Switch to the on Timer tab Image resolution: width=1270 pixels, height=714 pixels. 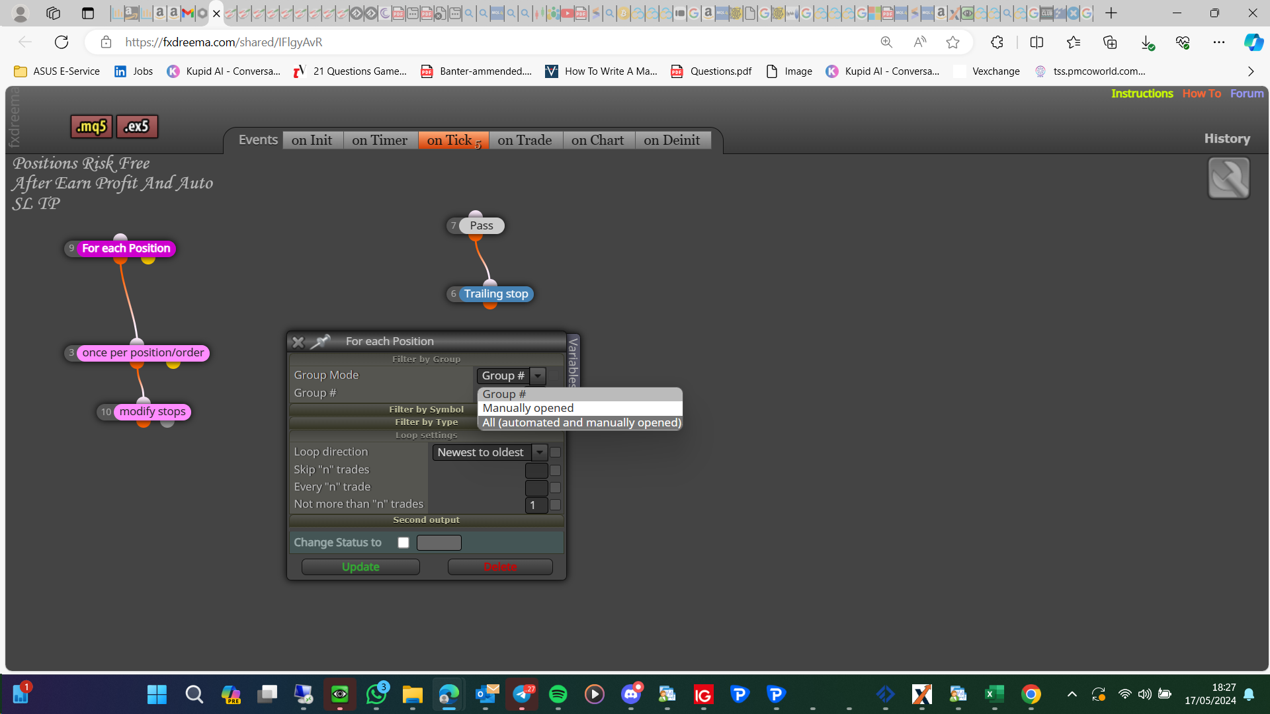click(380, 140)
